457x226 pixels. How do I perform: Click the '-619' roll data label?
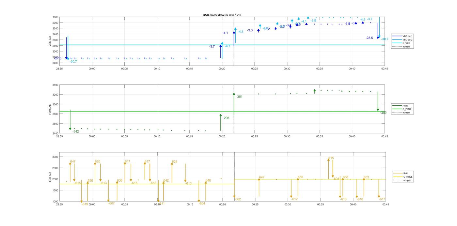coord(85,204)
